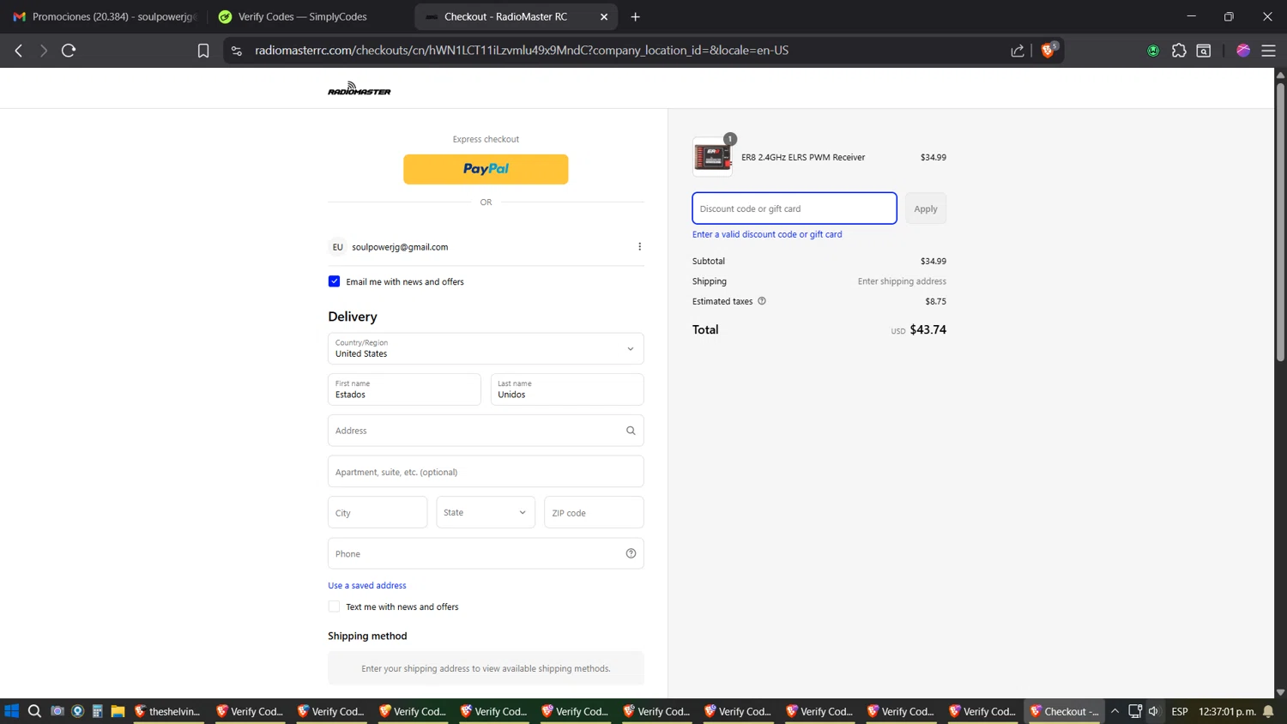Click Use a saved address link
The width and height of the screenshot is (1287, 724).
367,585
